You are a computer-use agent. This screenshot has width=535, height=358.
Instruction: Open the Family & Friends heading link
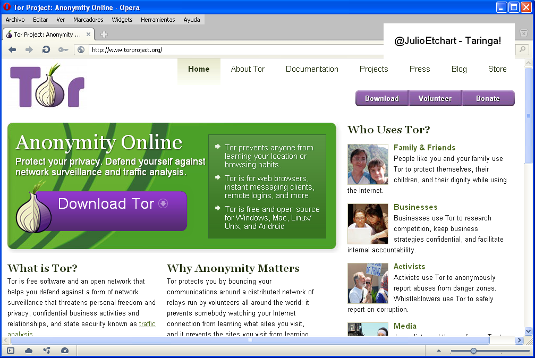[424, 148]
